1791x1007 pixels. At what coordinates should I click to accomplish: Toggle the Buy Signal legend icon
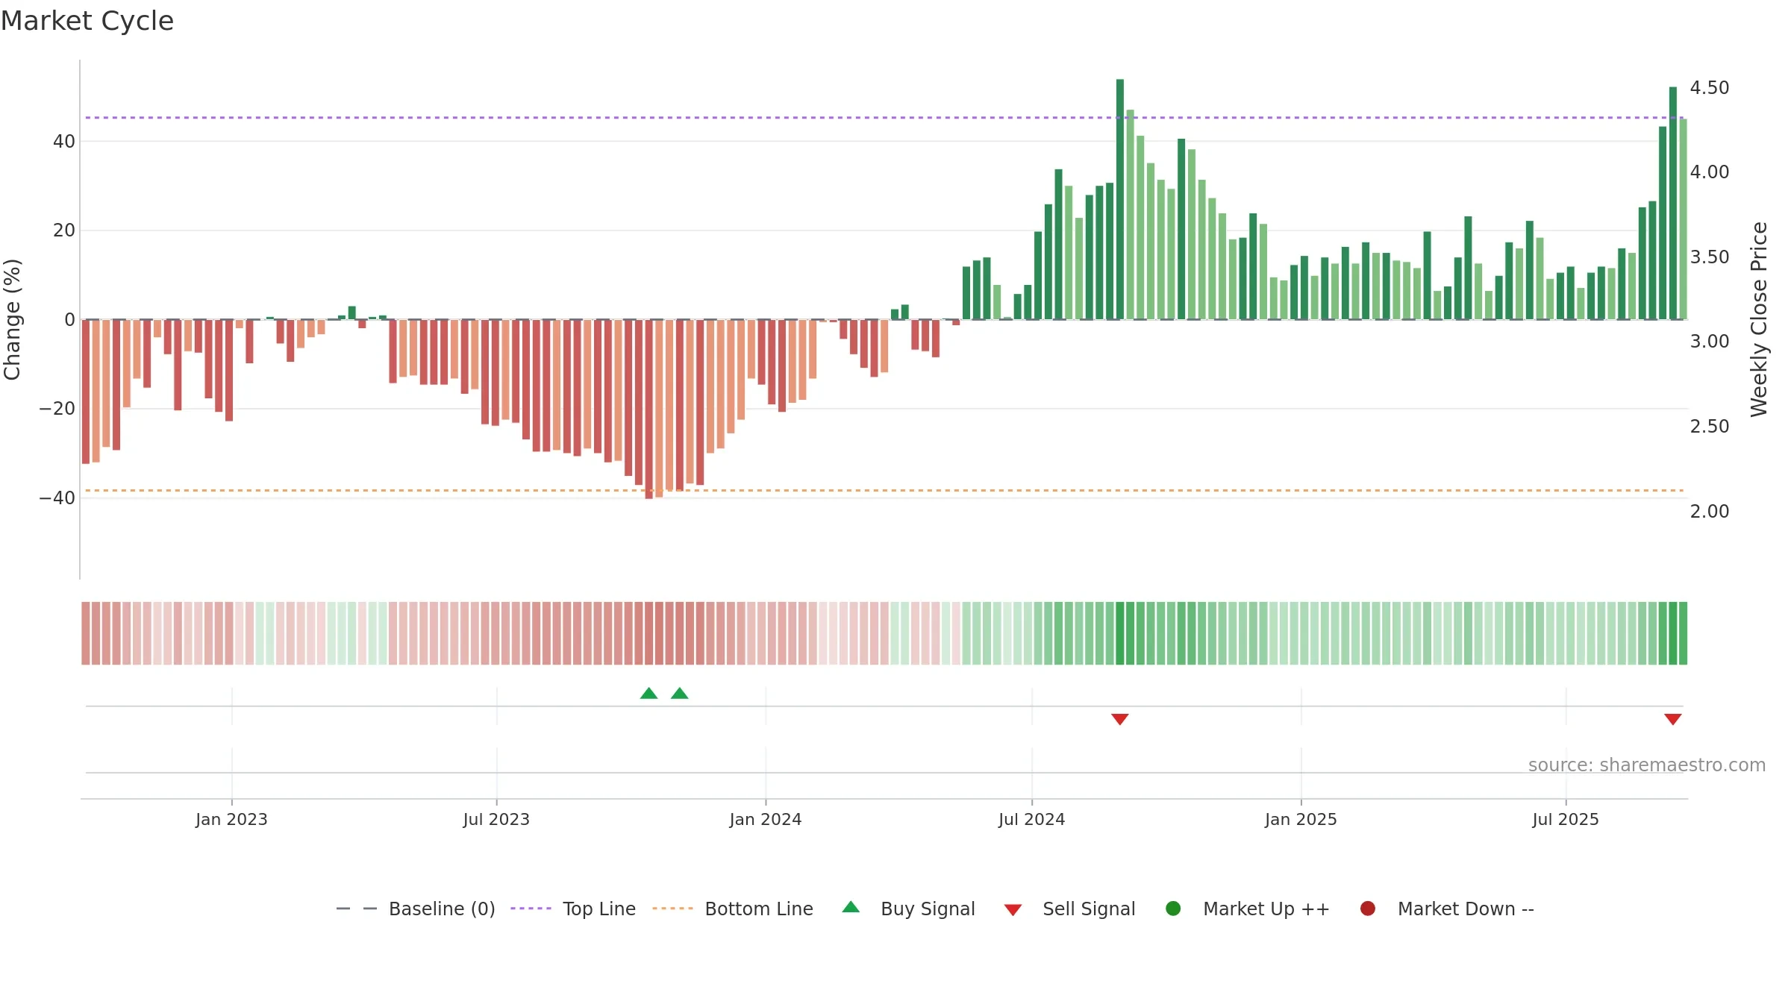click(851, 908)
